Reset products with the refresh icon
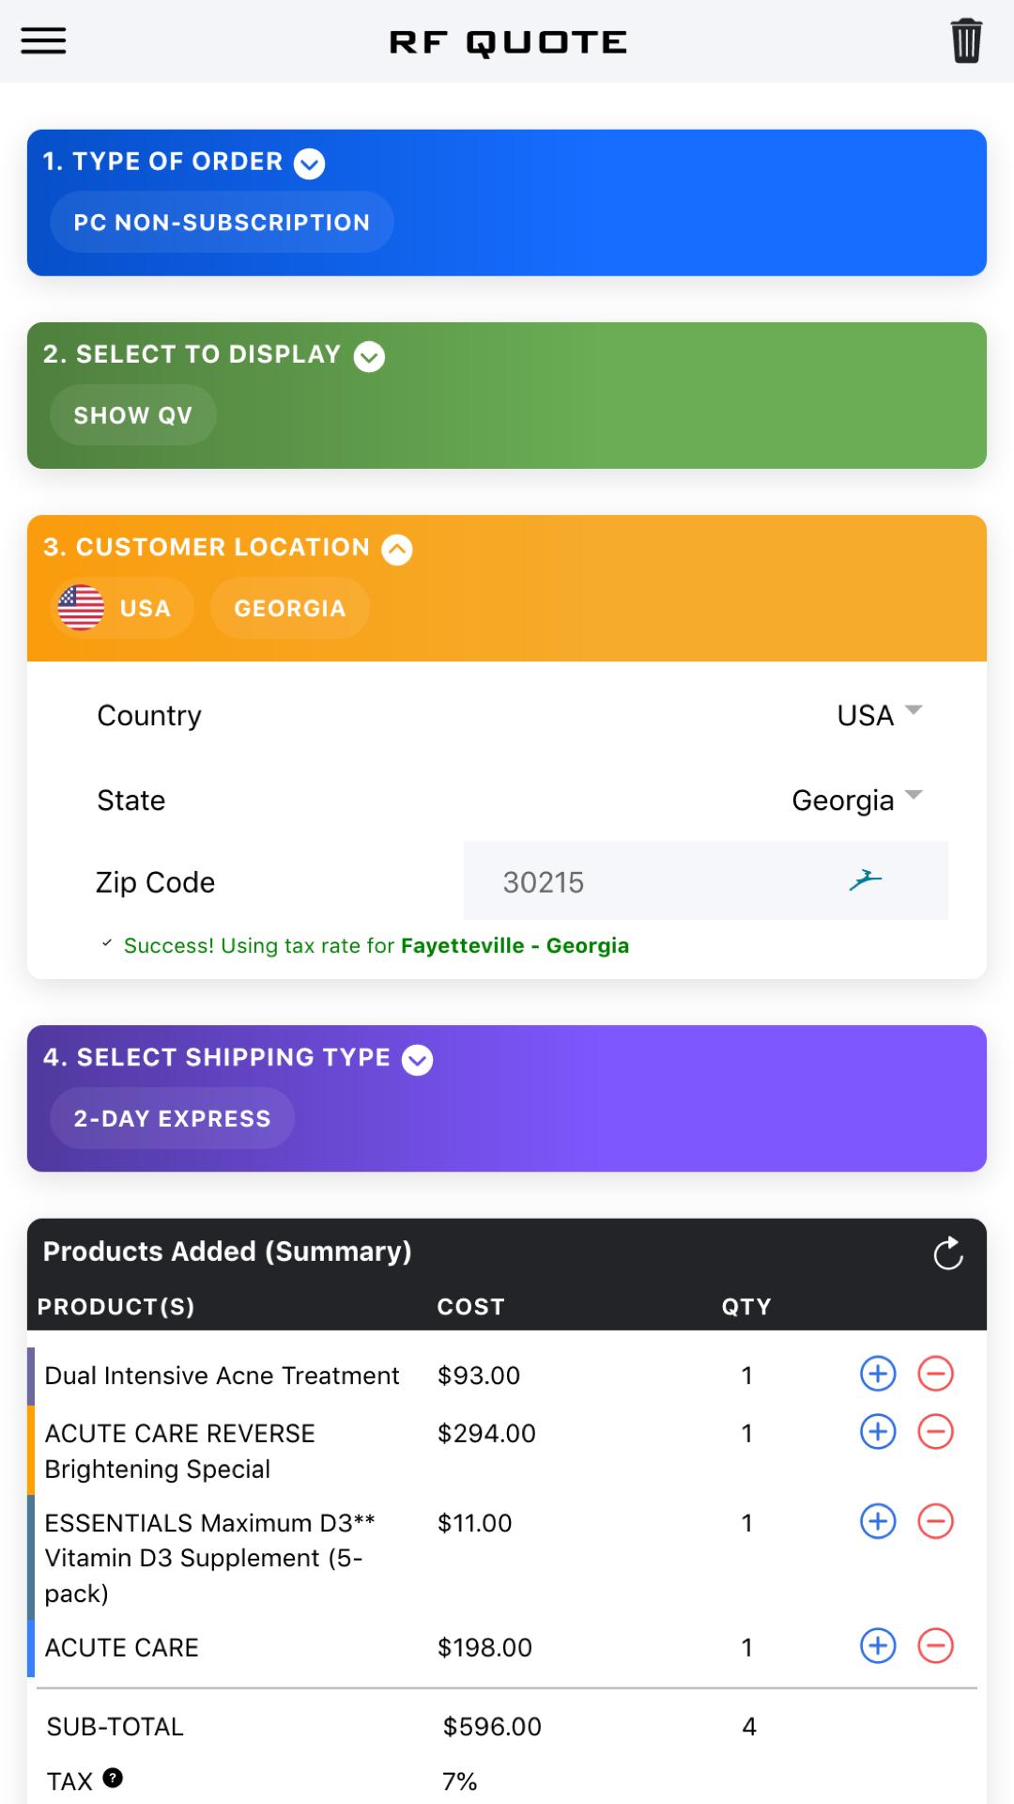Screen dimensions: 1014x1804 [948, 1252]
